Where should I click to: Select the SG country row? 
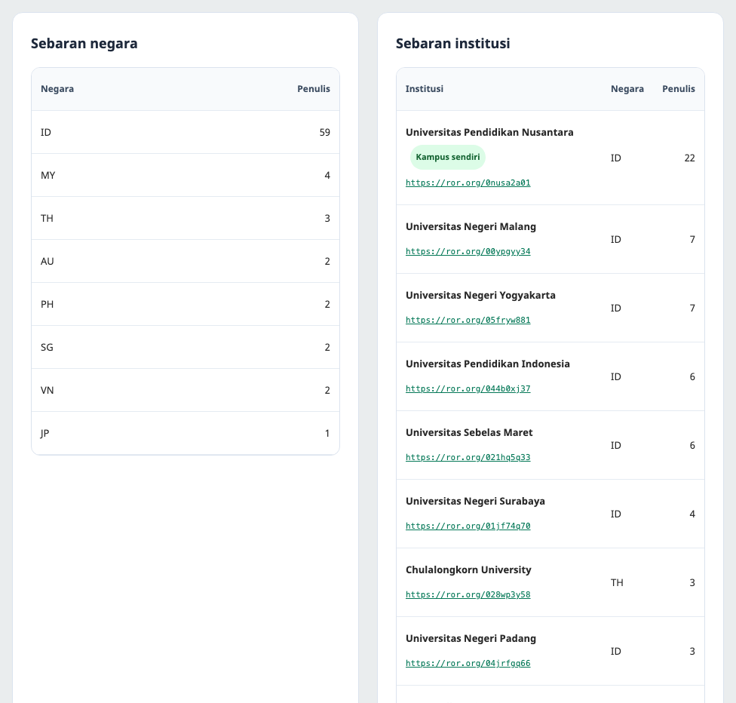(x=186, y=347)
